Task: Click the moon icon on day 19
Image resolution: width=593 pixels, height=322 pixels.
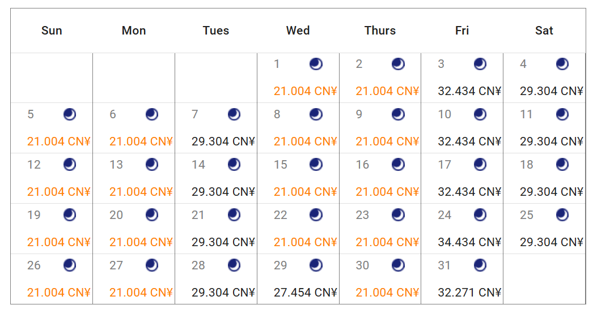Action: pos(70,215)
